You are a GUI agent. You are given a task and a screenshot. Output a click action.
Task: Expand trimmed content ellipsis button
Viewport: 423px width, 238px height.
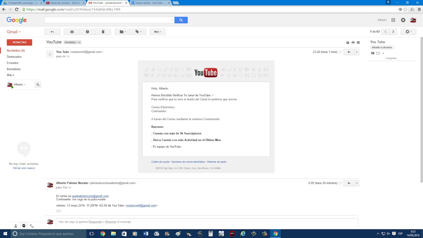(59, 211)
